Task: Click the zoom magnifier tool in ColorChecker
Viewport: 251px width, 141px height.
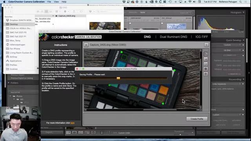Action: (206, 59)
